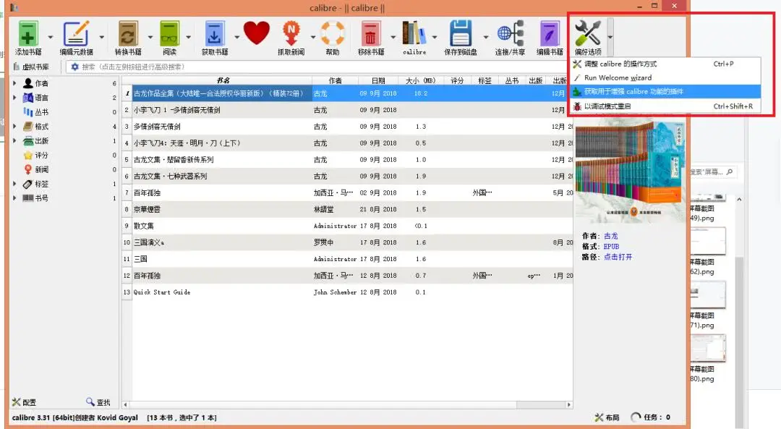Click the Languages icon in tag browser
Screen dimensions: 781x429
28,98
